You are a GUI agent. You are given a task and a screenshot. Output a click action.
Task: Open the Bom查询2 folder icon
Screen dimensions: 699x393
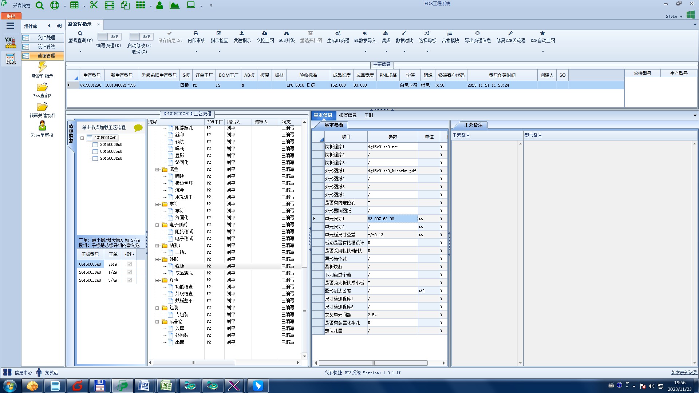point(42,87)
